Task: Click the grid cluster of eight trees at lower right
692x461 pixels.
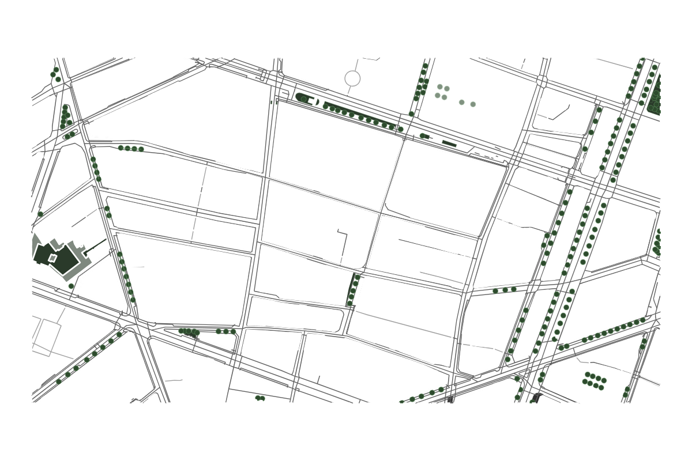Action: click(595, 381)
